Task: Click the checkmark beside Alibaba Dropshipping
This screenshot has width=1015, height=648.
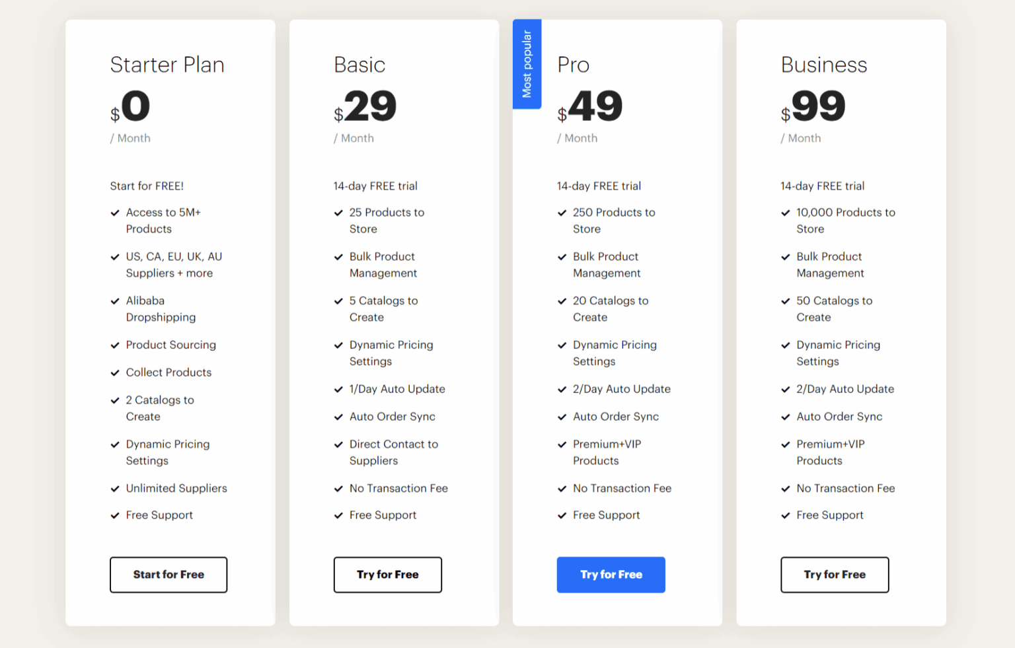Action: (x=115, y=301)
